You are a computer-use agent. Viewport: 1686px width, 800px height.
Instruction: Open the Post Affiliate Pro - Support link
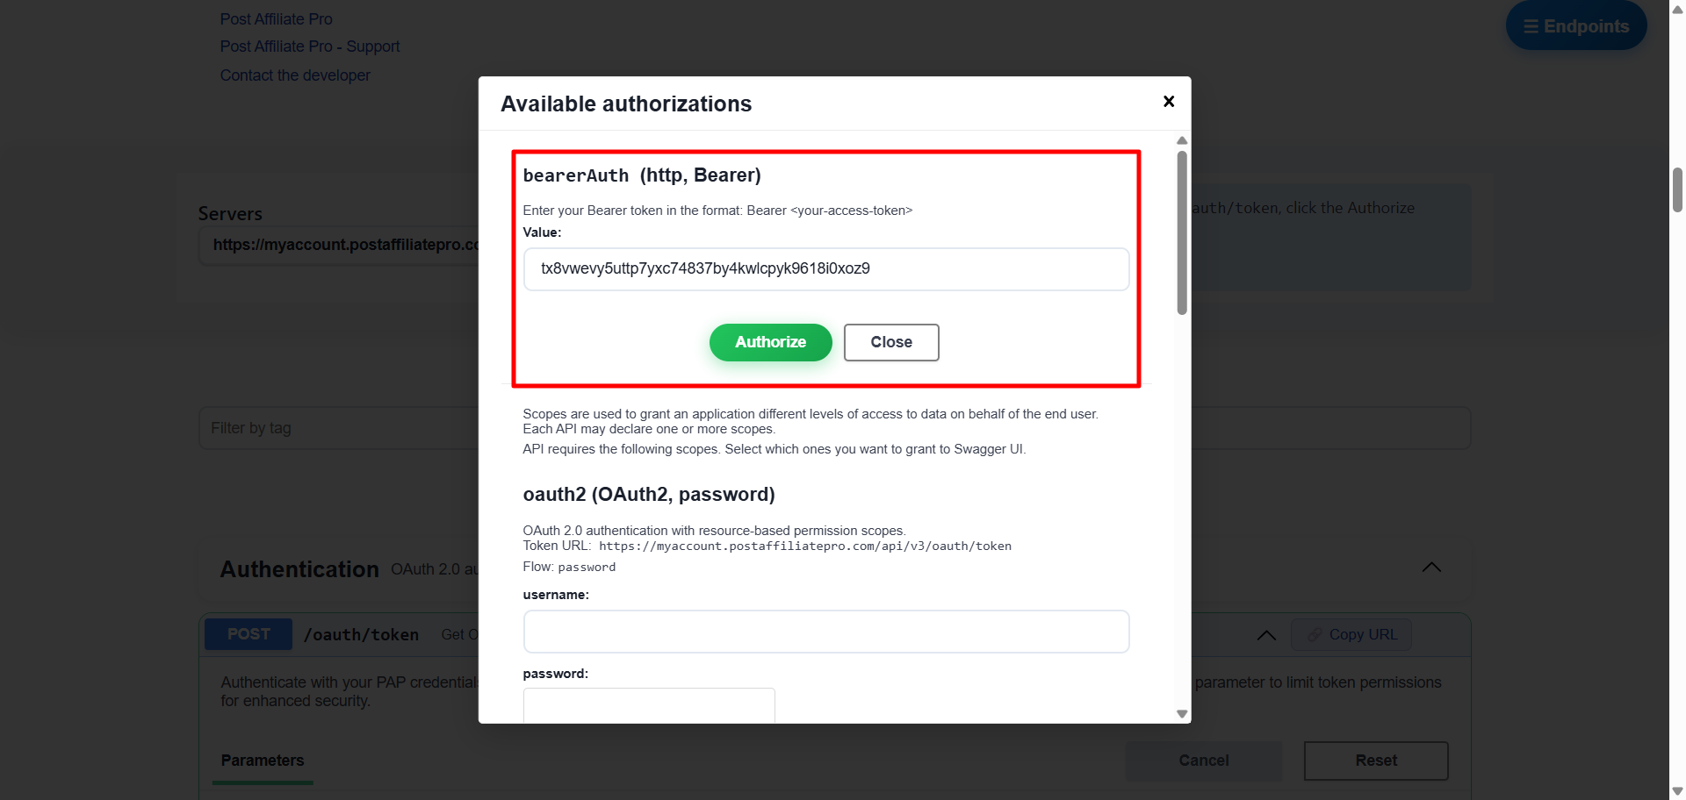tap(309, 46)
